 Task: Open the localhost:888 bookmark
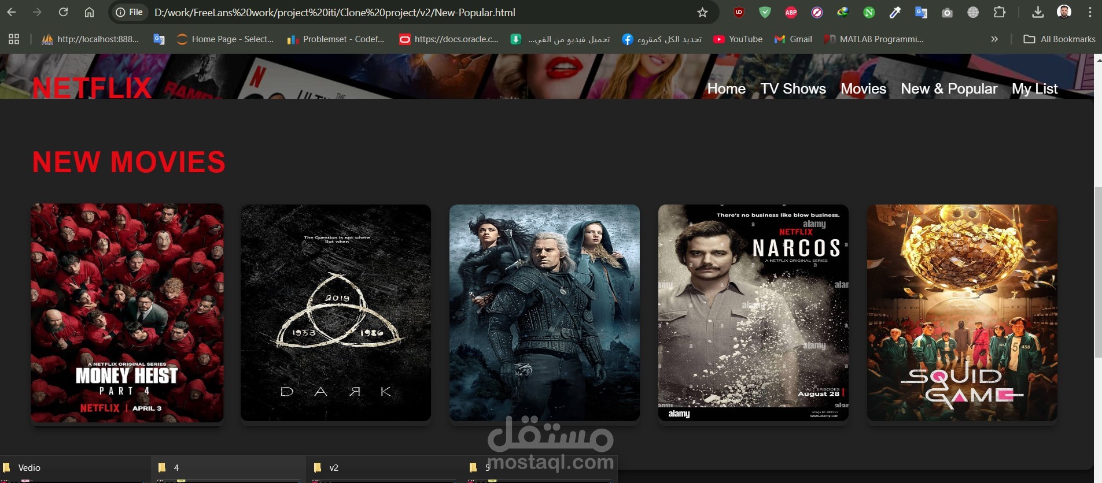click(x=90, y=39)
